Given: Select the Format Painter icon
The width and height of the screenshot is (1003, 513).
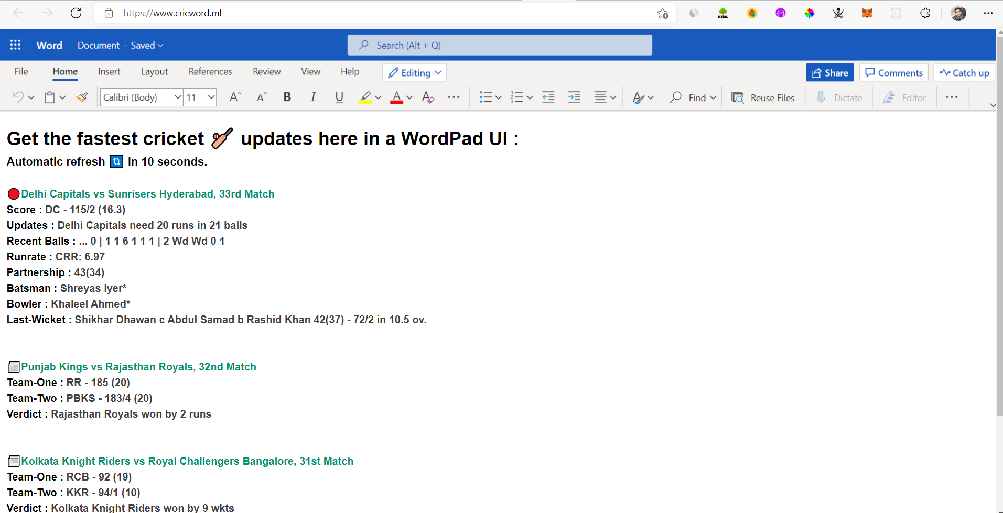Looking at the screenshot, I should tap(82, 97).
